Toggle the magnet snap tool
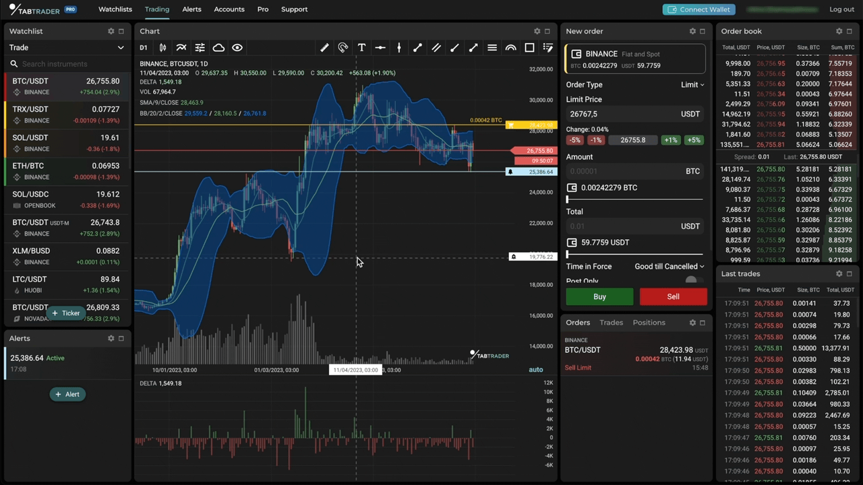 tap(343, 48)
